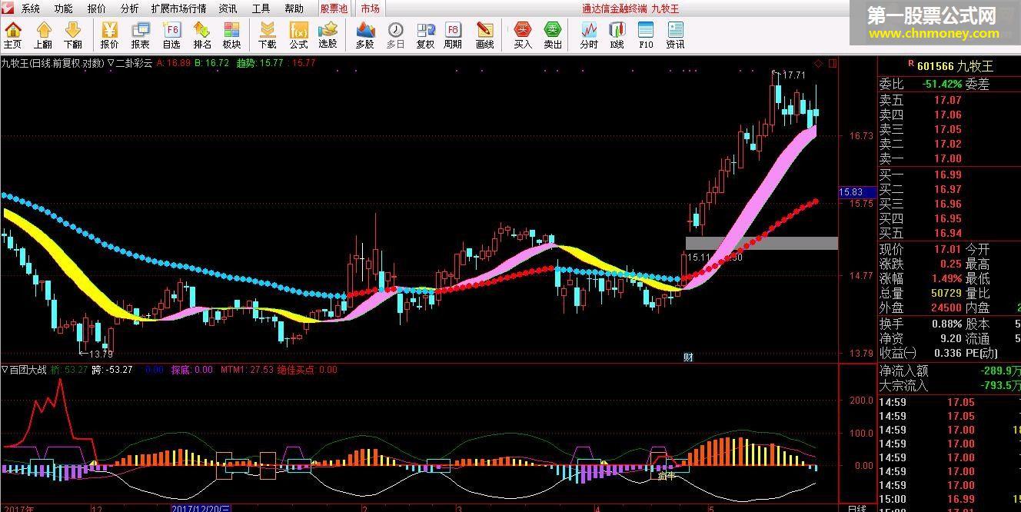Switch to 分时 intraday chart icon
Screen dimensions: 1021x512
tap(589, 35)
